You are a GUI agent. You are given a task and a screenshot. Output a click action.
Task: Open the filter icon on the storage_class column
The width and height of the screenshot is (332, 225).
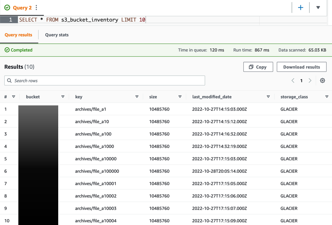click(326, 97)
